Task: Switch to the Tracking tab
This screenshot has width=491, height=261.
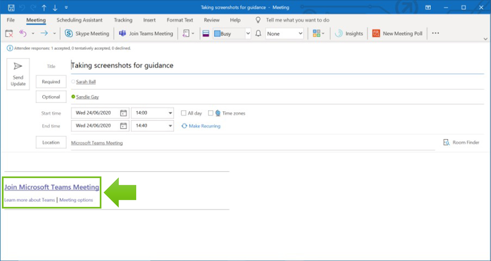Action: pyautogui.click(x=123, y=20)
